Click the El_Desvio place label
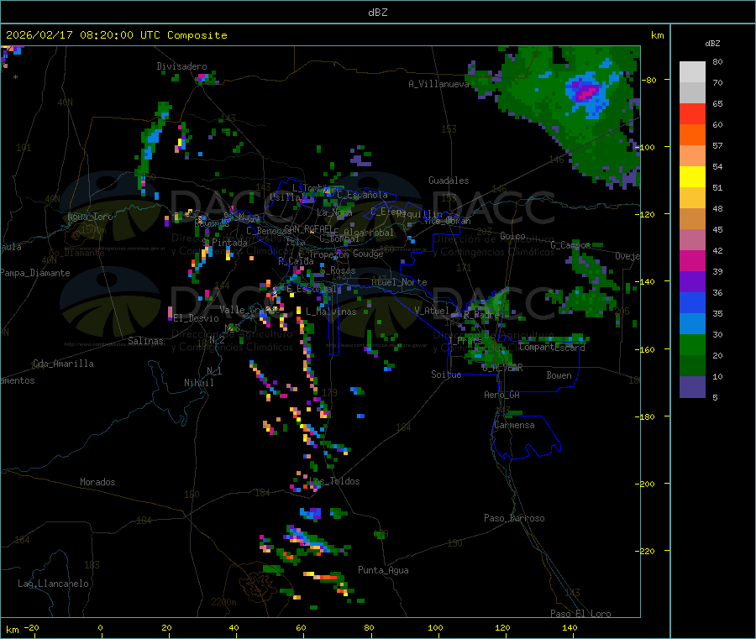Viewport: 756px width, 639px height. pyautogui.click(x=197, y=318)
